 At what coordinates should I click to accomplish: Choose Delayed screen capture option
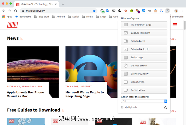click(144, 66)
